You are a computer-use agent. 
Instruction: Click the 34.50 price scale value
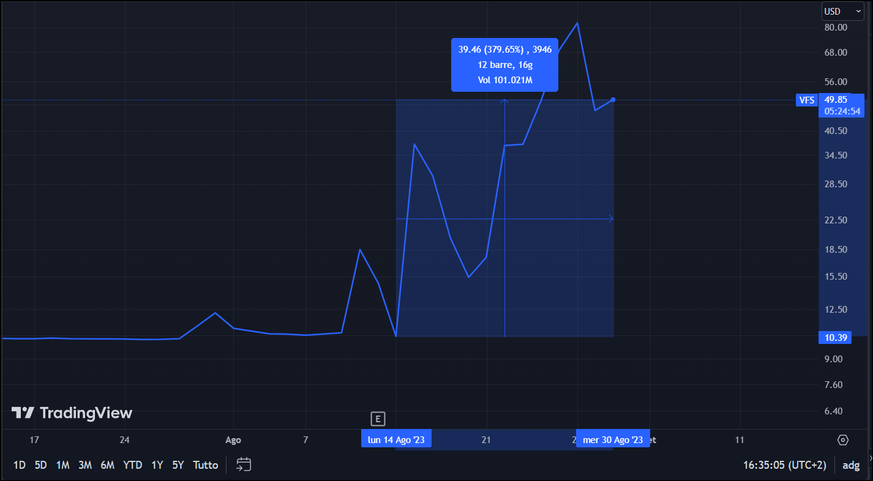pyautogui.click(x=836, y=155)
